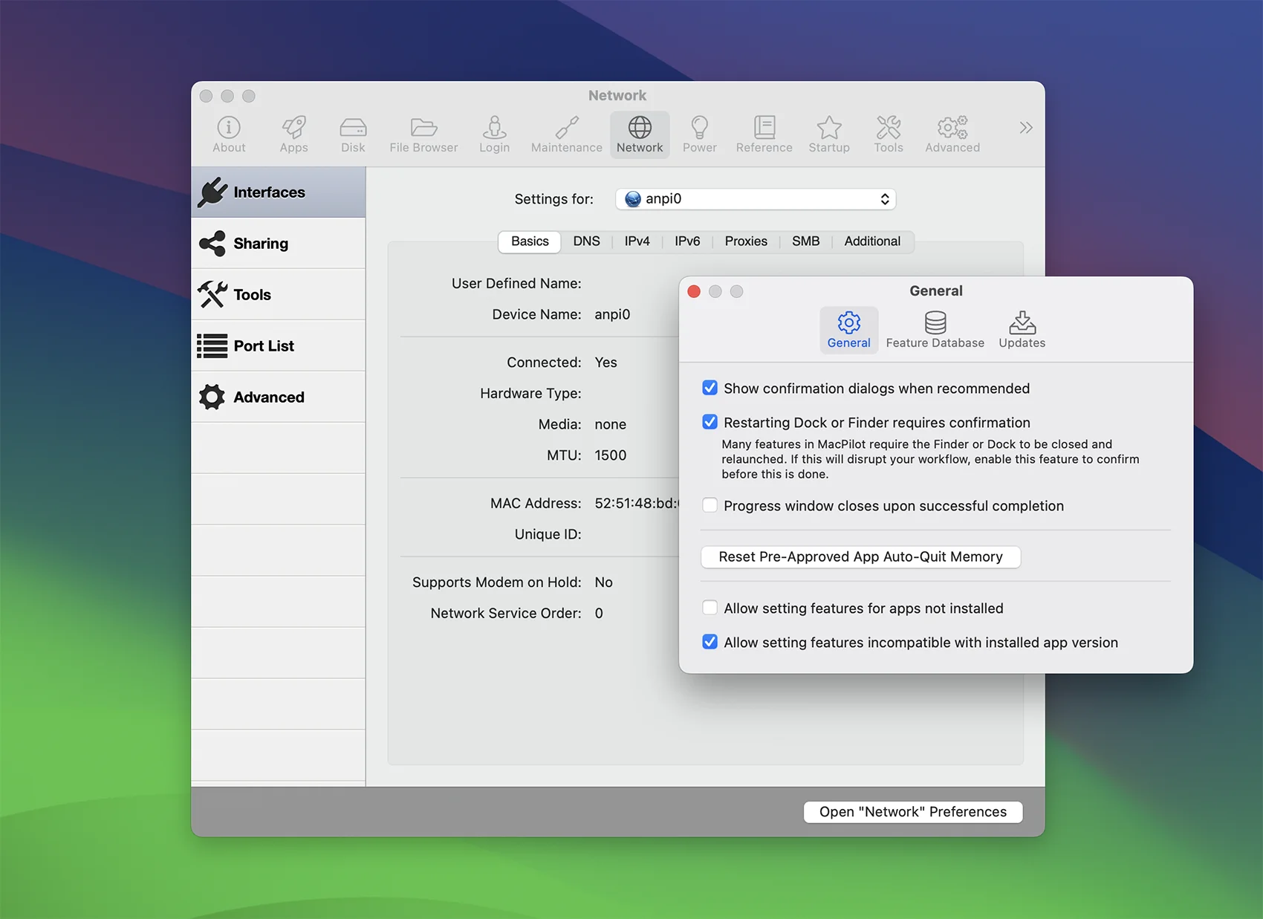The width and height of the screenshot is (1263, 919).
Task: Click the MAC Address value
Action: click(x=637, y=504)
